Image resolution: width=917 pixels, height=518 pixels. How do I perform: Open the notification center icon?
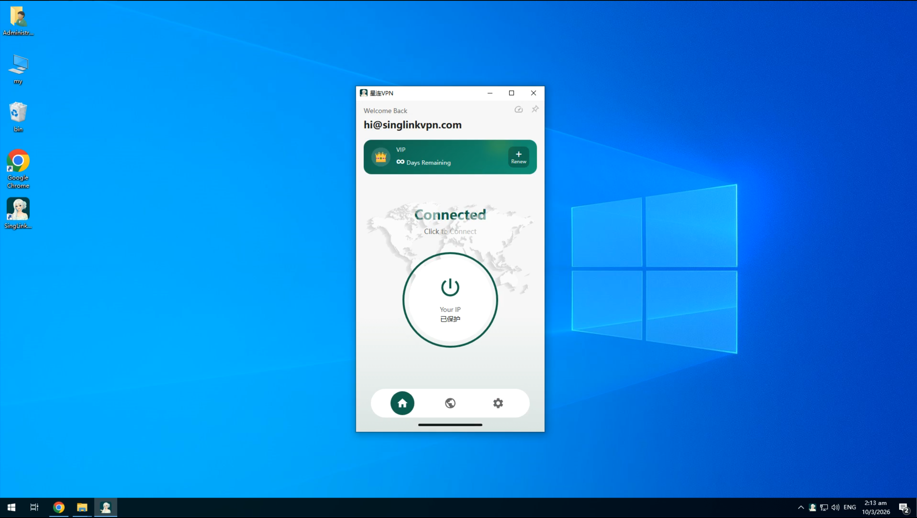pos(903,507)
